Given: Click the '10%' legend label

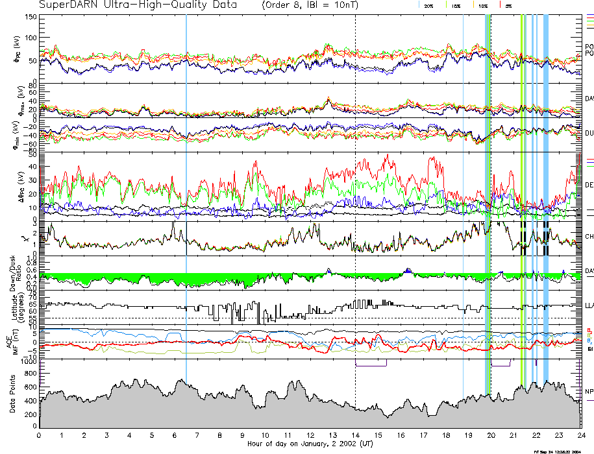Looking at the screenshot, I should click(483, 6).
